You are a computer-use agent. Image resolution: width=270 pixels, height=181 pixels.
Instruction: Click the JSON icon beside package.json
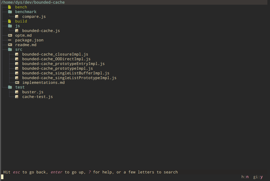click(9, 40)
